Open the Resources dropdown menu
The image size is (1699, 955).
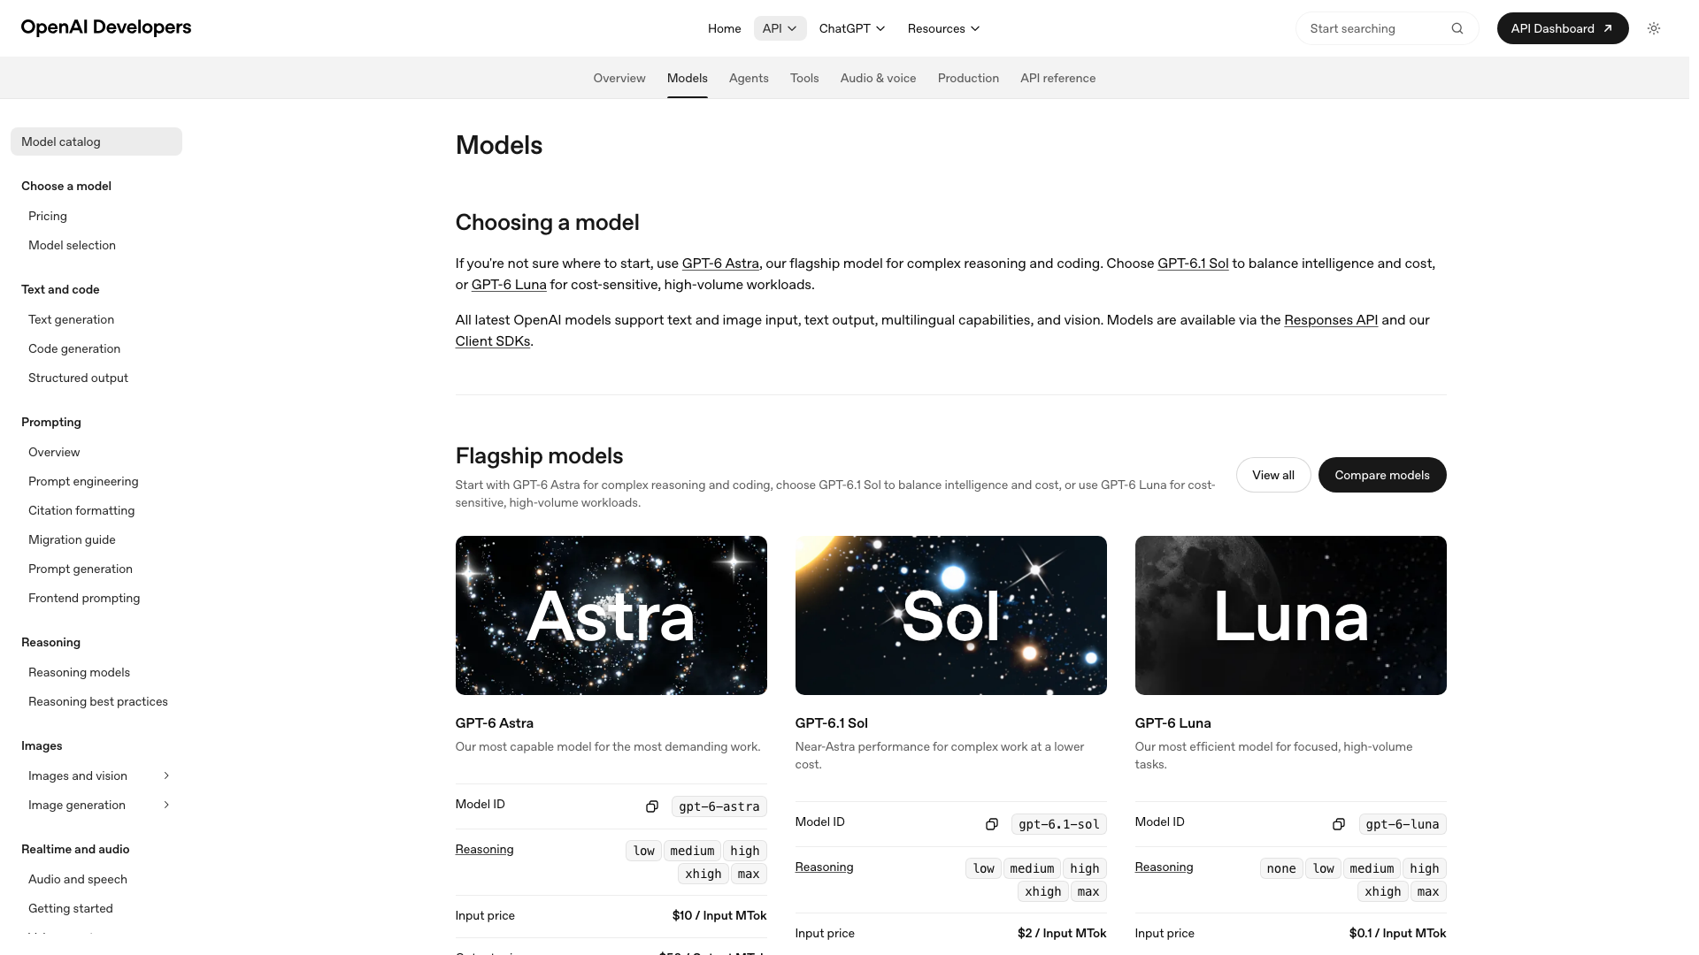click(943, 28)
